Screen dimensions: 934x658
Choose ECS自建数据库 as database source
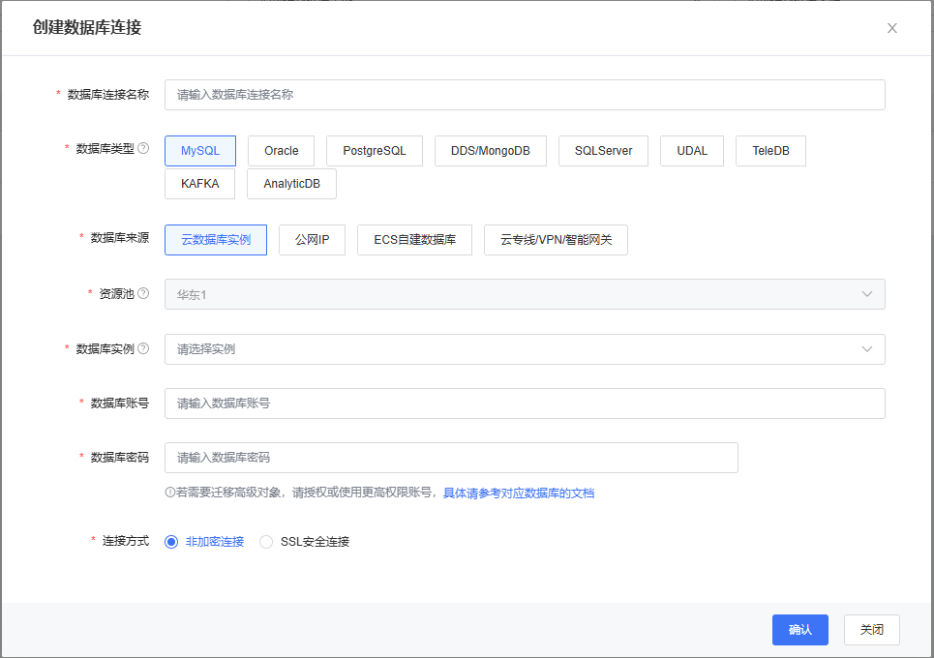(x=414, y=239)
